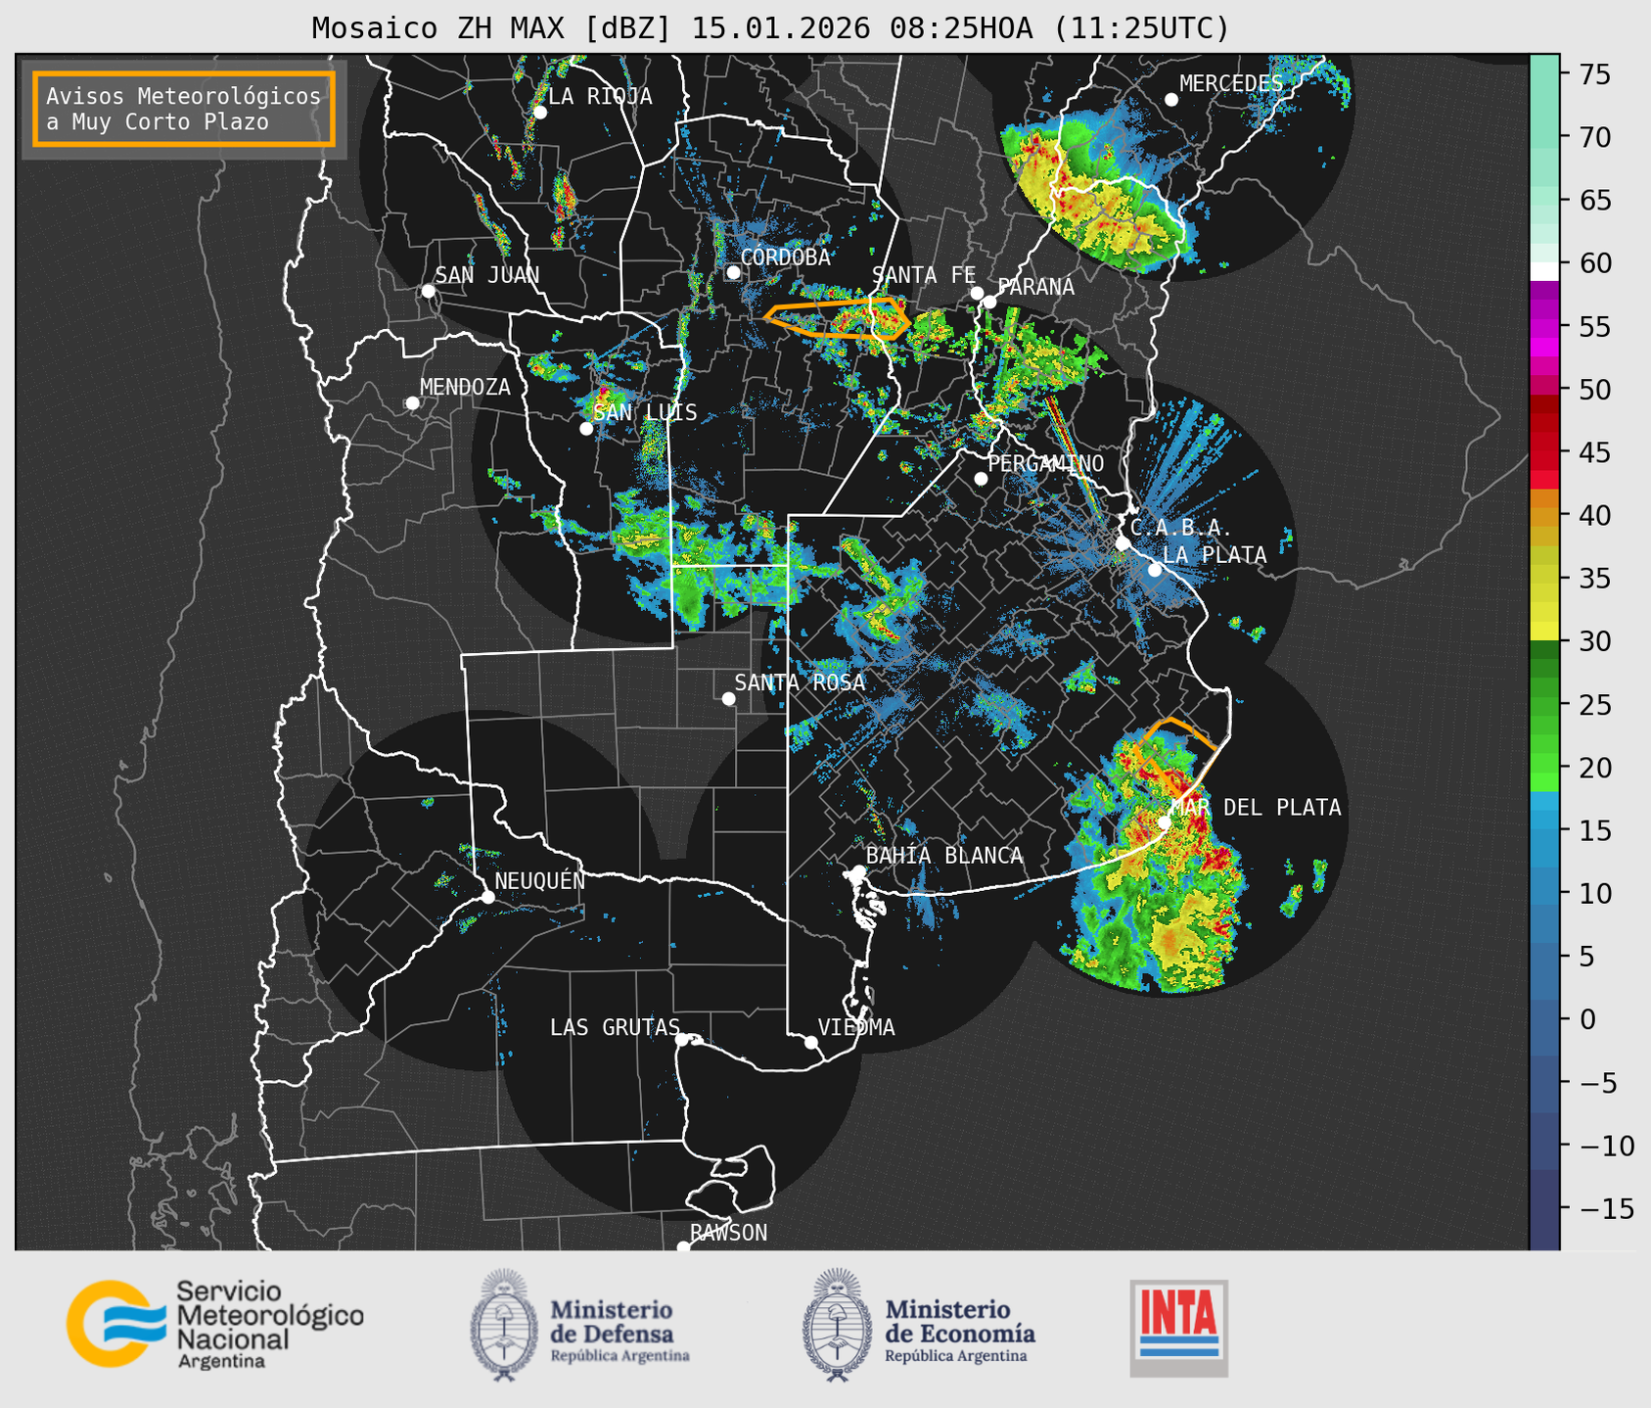Click the SANTA ROSA label text
Screen dimensions: 1651x1408
click(x=800, y=682)
